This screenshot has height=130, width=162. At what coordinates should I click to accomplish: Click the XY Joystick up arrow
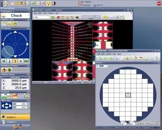pyautogui.click(x=15, y=32)
